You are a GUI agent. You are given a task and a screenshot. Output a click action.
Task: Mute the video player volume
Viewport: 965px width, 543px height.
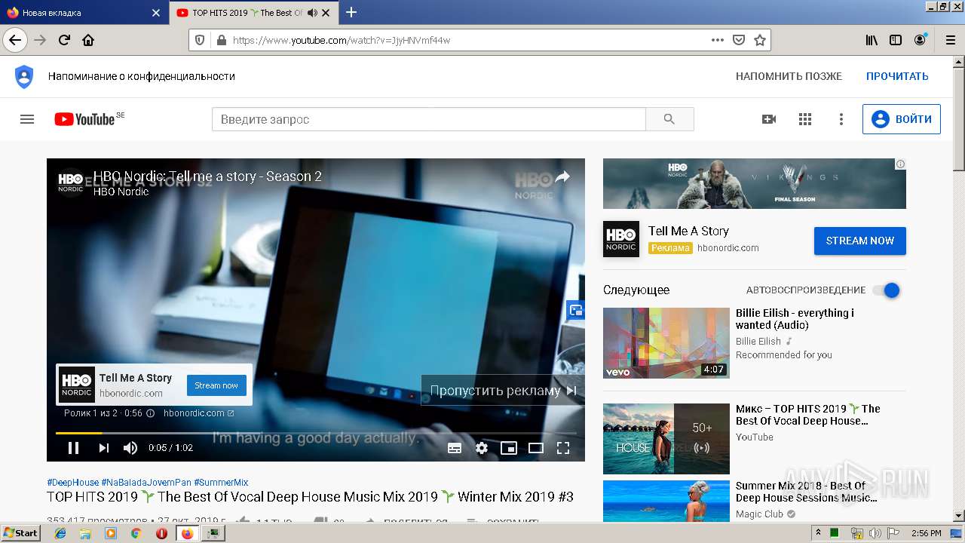130,448
